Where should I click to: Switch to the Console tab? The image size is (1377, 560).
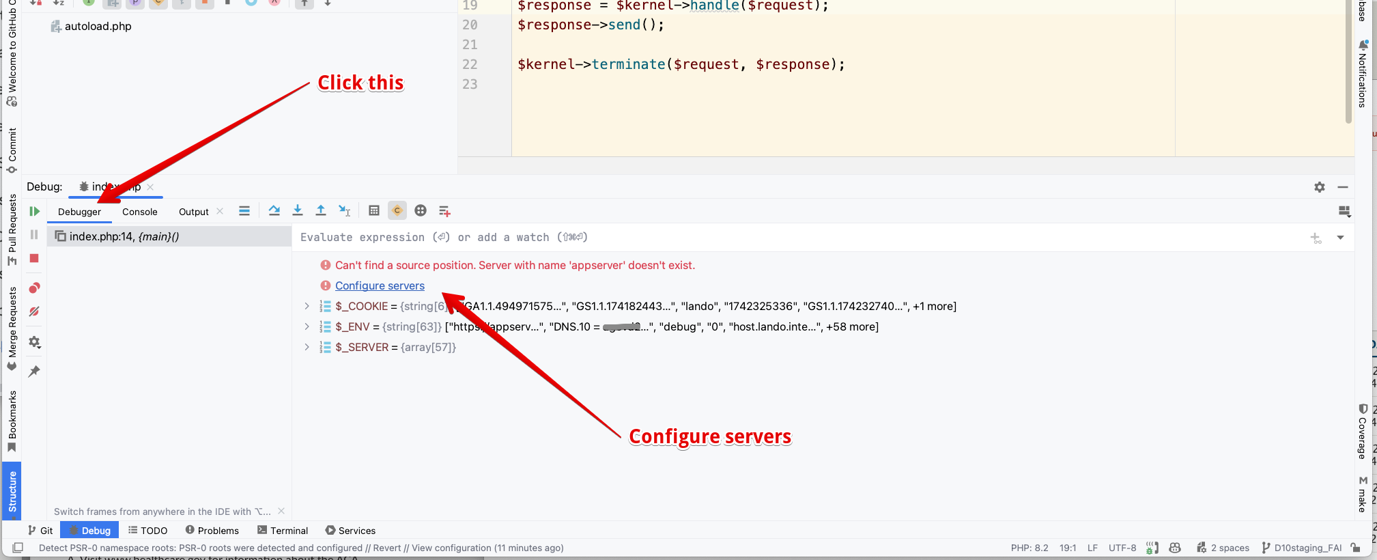140,212
